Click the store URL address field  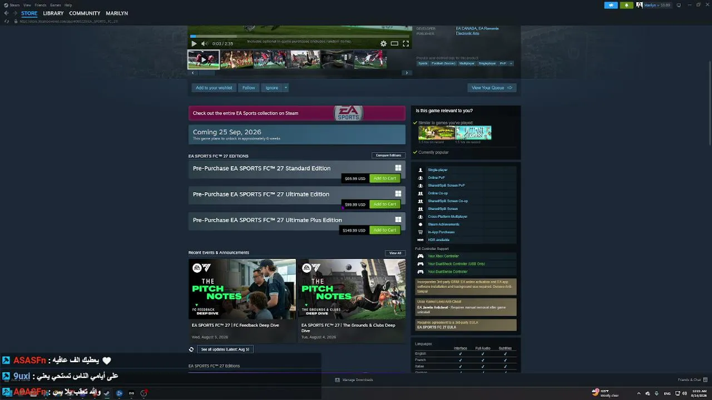pos(68,21)
